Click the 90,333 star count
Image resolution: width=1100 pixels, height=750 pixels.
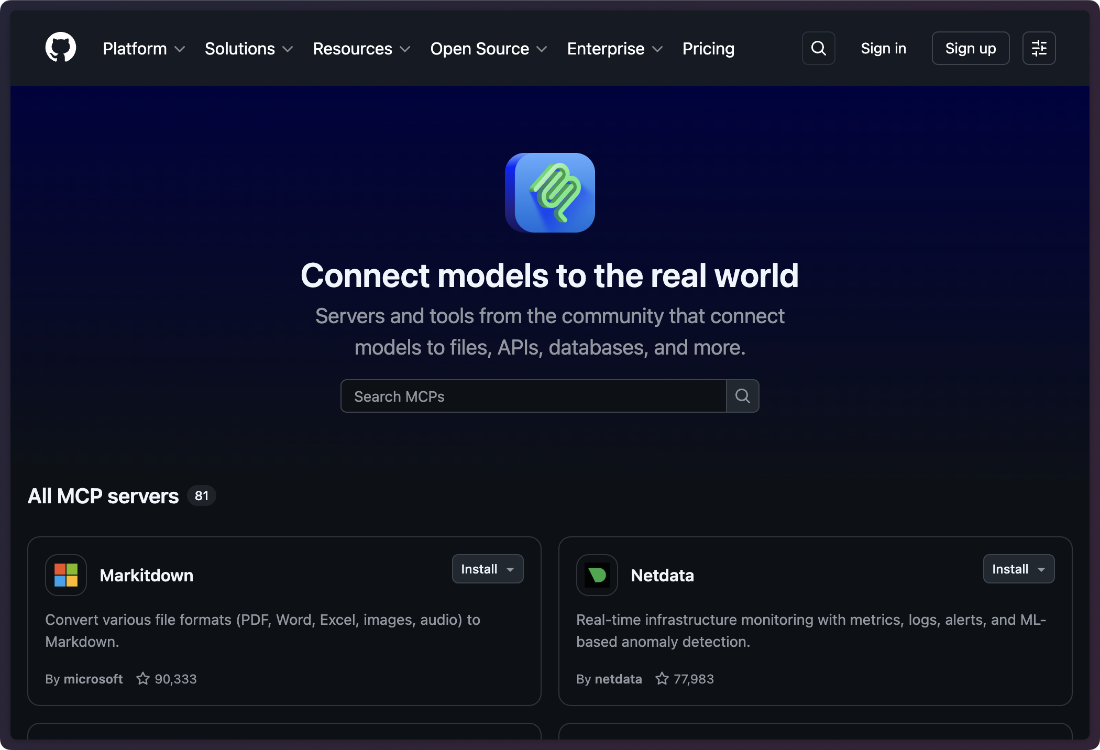pos(175,679)
